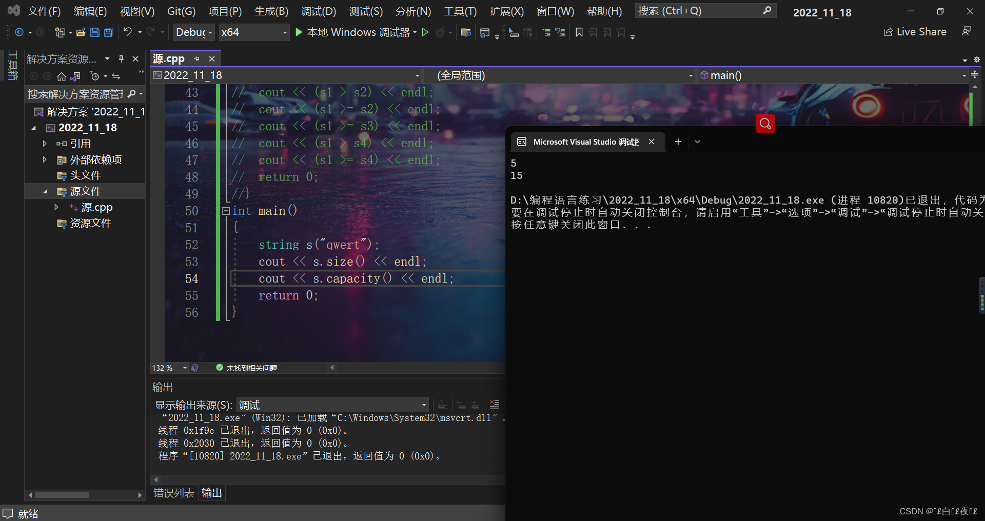This screenshot has height=521, width=985.
Task: Switch solution view icon in Solution Explorer
Action: click(x=75, y=76)
